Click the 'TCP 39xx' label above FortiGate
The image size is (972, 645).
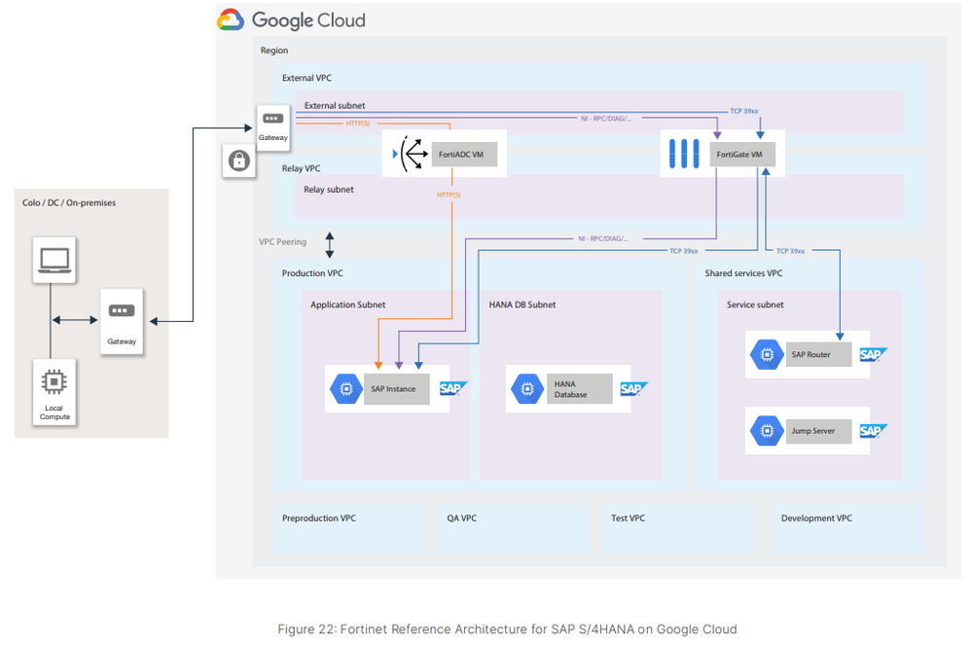click(744, 111)
